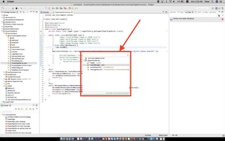Click the Bluetooth icon in the menu bar

pos(166,1)
